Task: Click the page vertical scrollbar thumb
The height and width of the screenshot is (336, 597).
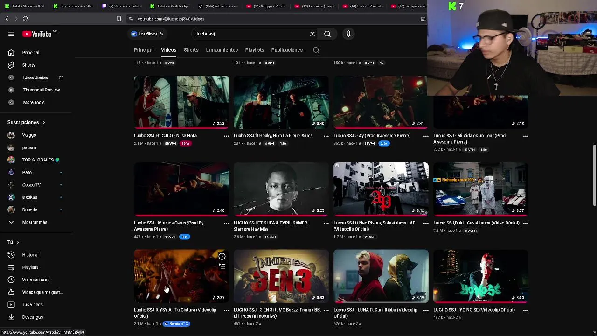Action: pos(594,175)
